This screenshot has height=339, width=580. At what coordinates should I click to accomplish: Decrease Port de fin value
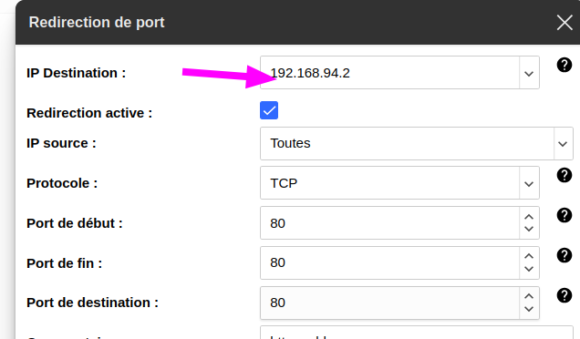529,269
